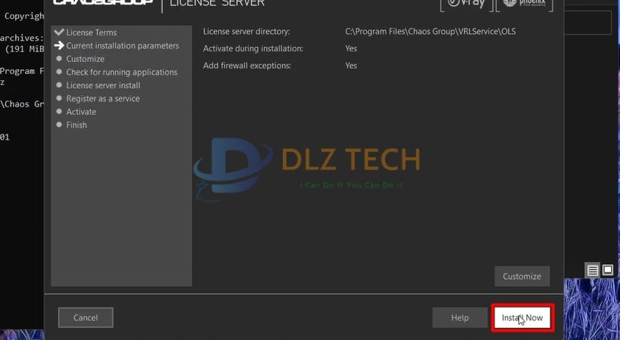
Task: Click the list view icon behind installer
Action: [x=593, y=270]
